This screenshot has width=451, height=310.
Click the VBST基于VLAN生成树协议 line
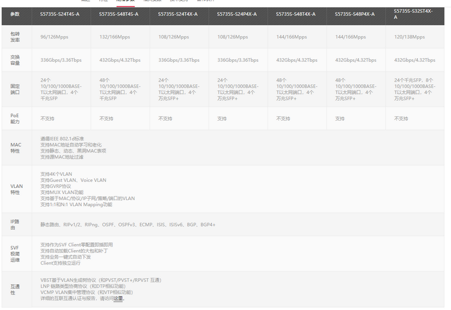101,280
